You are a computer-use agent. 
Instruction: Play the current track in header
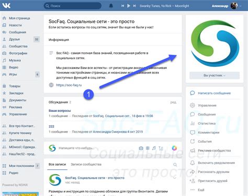coord(129,6)
